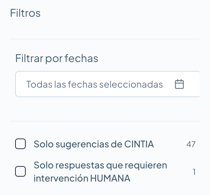Screen dimensions: 210x195
Task: Check the 'intervención HUMANA' filter checkbox
Action: [20, 172]
